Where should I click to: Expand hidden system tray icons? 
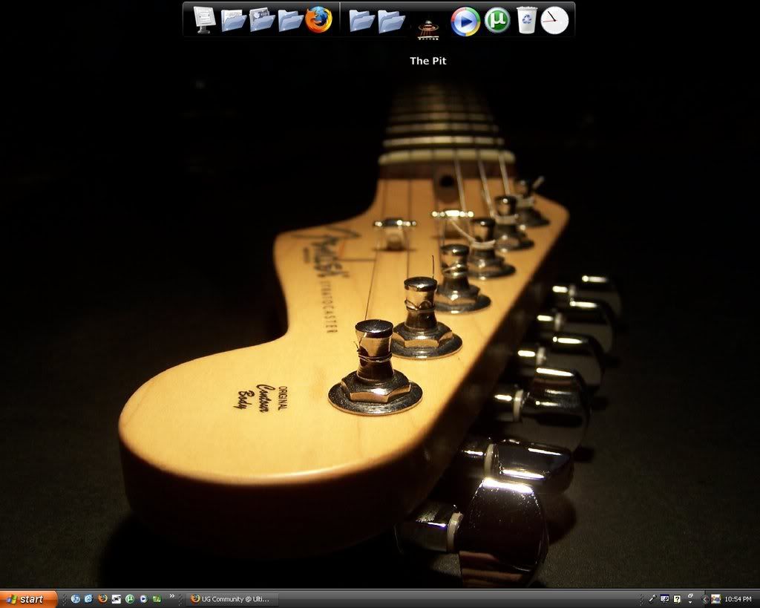pos(705,599)
